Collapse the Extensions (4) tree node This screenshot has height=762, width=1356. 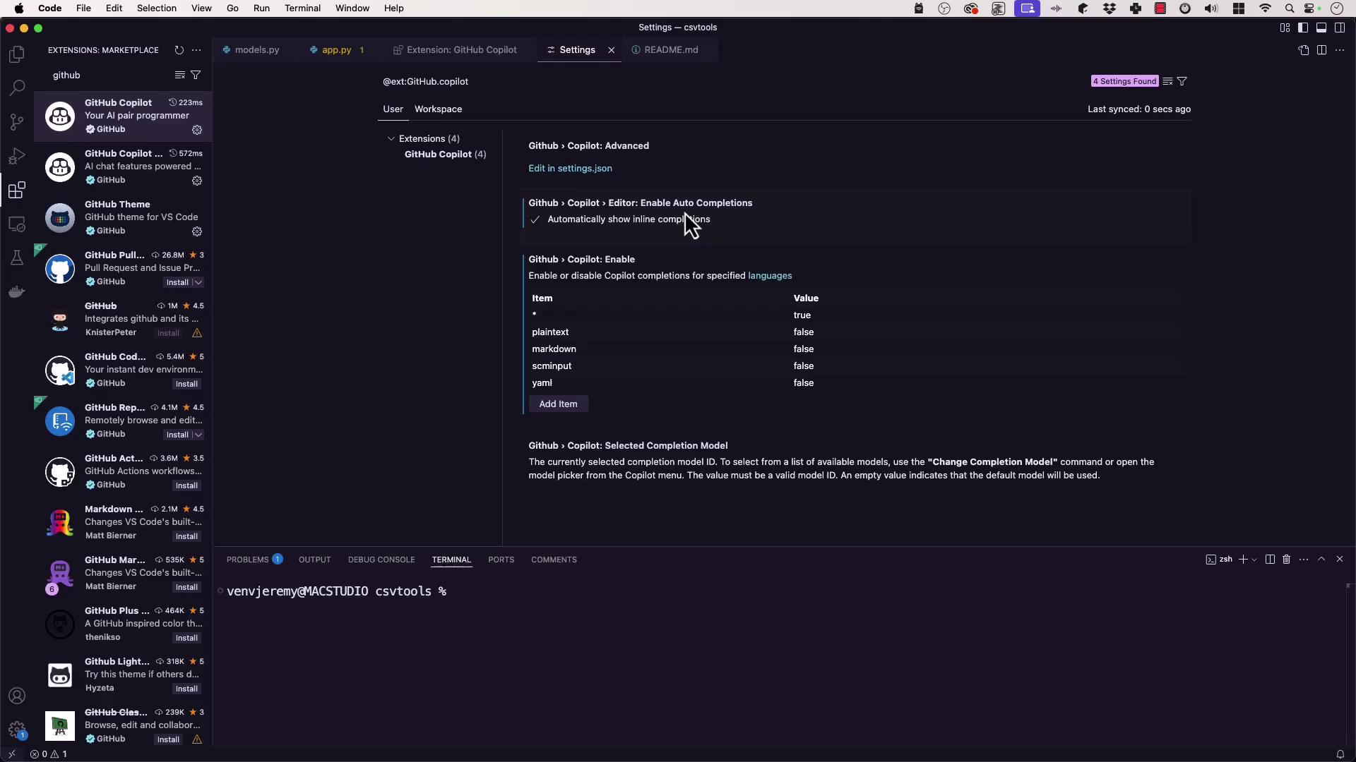click(x=391, y=139)
